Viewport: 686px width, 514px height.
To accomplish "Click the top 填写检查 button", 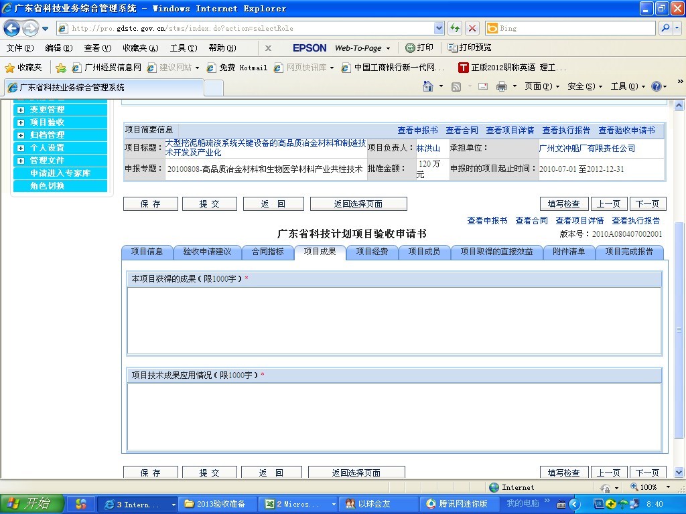I will [x=564, y=203].
